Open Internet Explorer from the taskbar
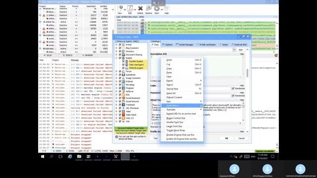Screen dimensions: 317x178 70,156
